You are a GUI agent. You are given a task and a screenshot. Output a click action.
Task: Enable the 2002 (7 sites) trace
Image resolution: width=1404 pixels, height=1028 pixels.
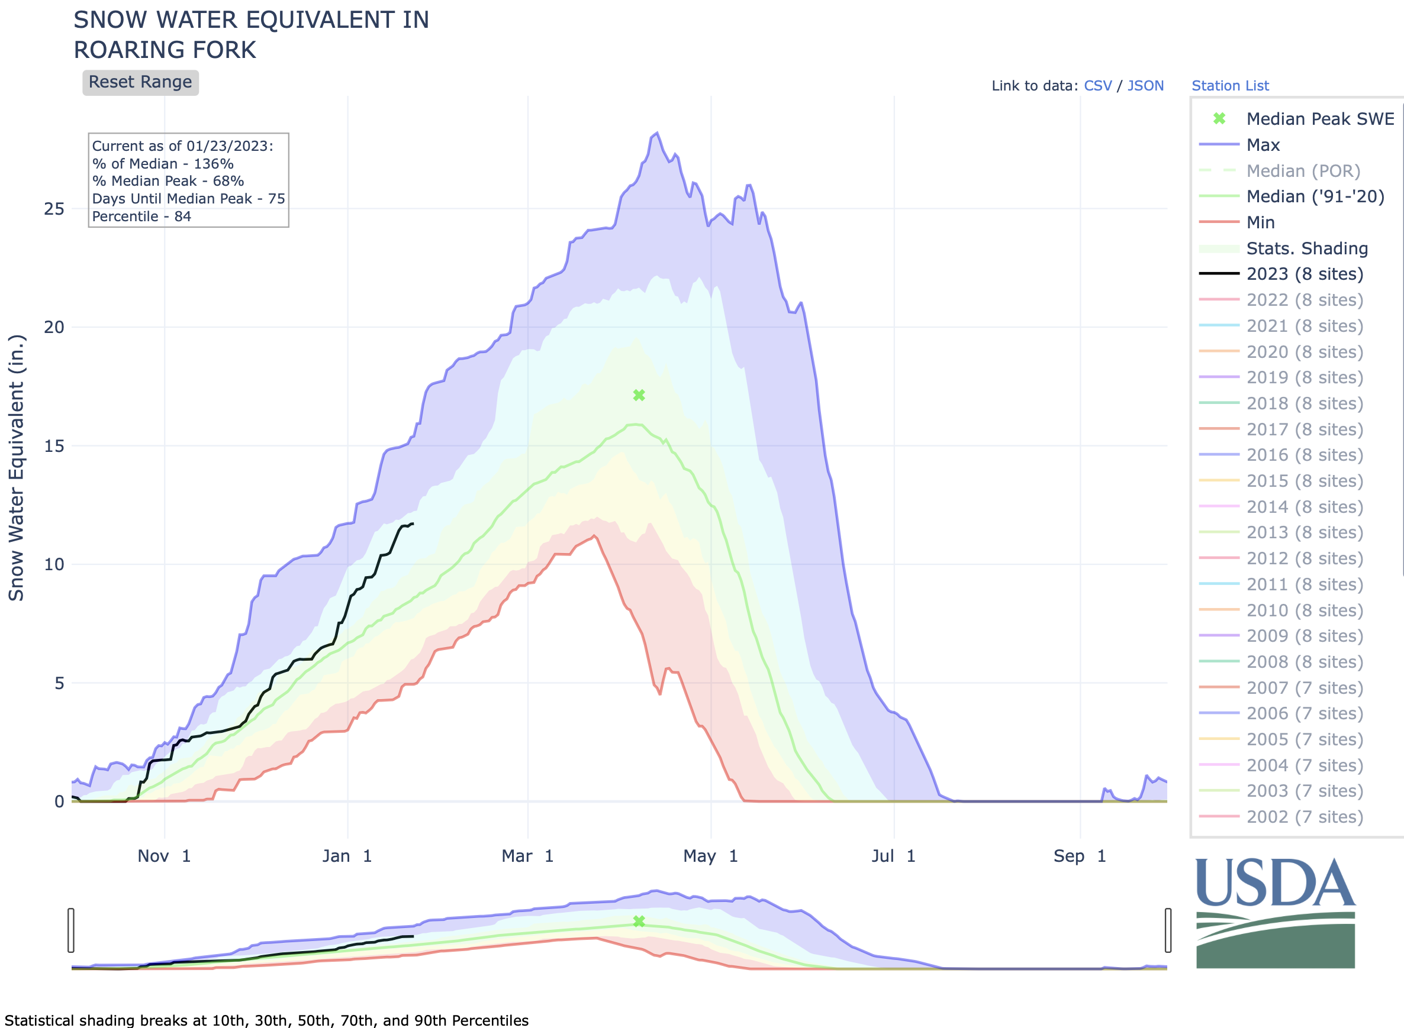[1305, 816]
